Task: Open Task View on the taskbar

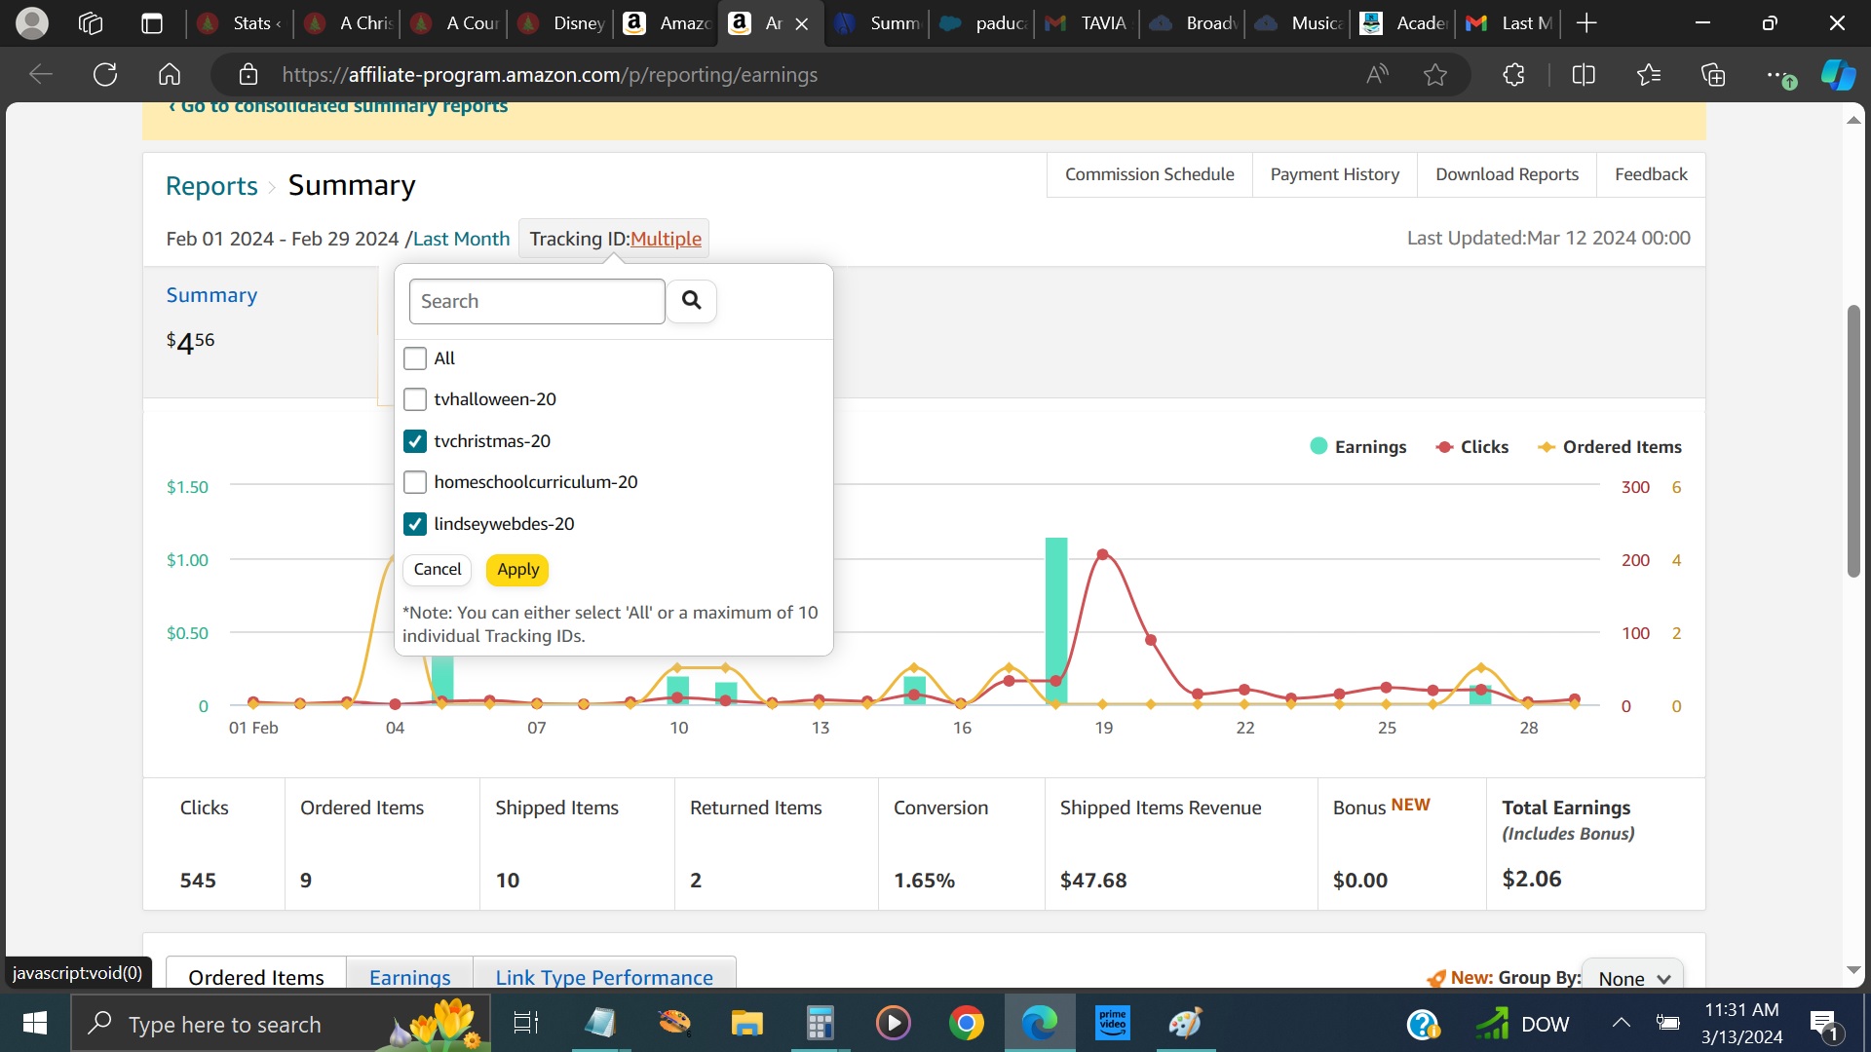Action: (x=526, y=1023)
